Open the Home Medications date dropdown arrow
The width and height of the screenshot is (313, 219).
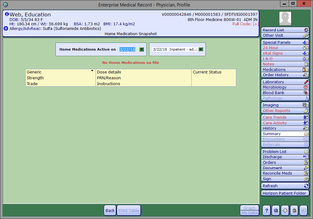[142, 49]
